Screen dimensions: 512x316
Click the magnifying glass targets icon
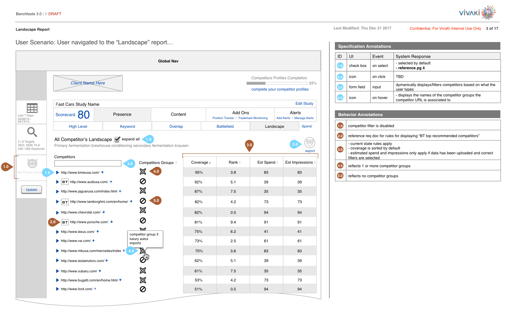tap(32, 132)
